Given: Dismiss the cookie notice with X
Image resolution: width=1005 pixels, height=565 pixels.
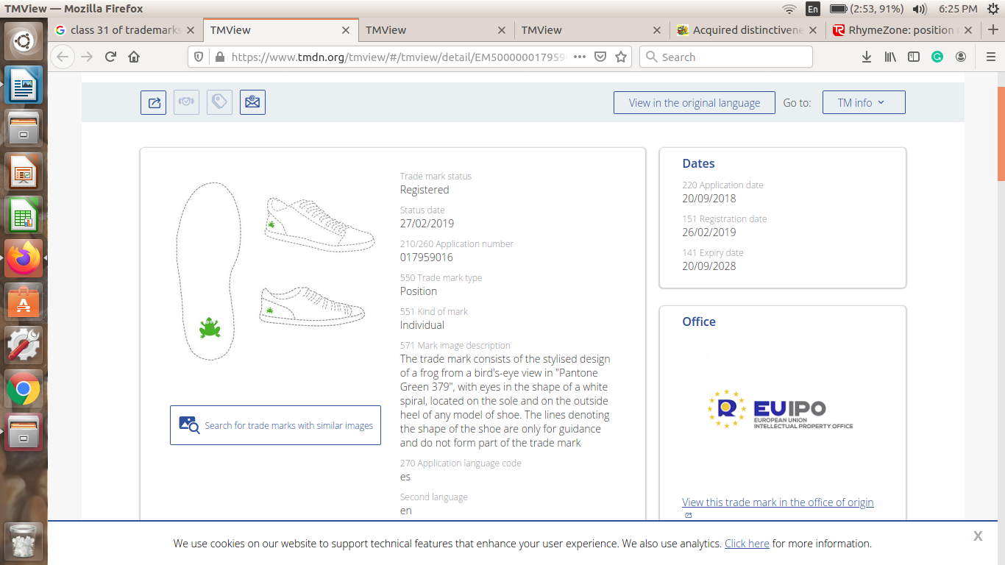Looking at the screenshot, I should [x=977, y=536].
